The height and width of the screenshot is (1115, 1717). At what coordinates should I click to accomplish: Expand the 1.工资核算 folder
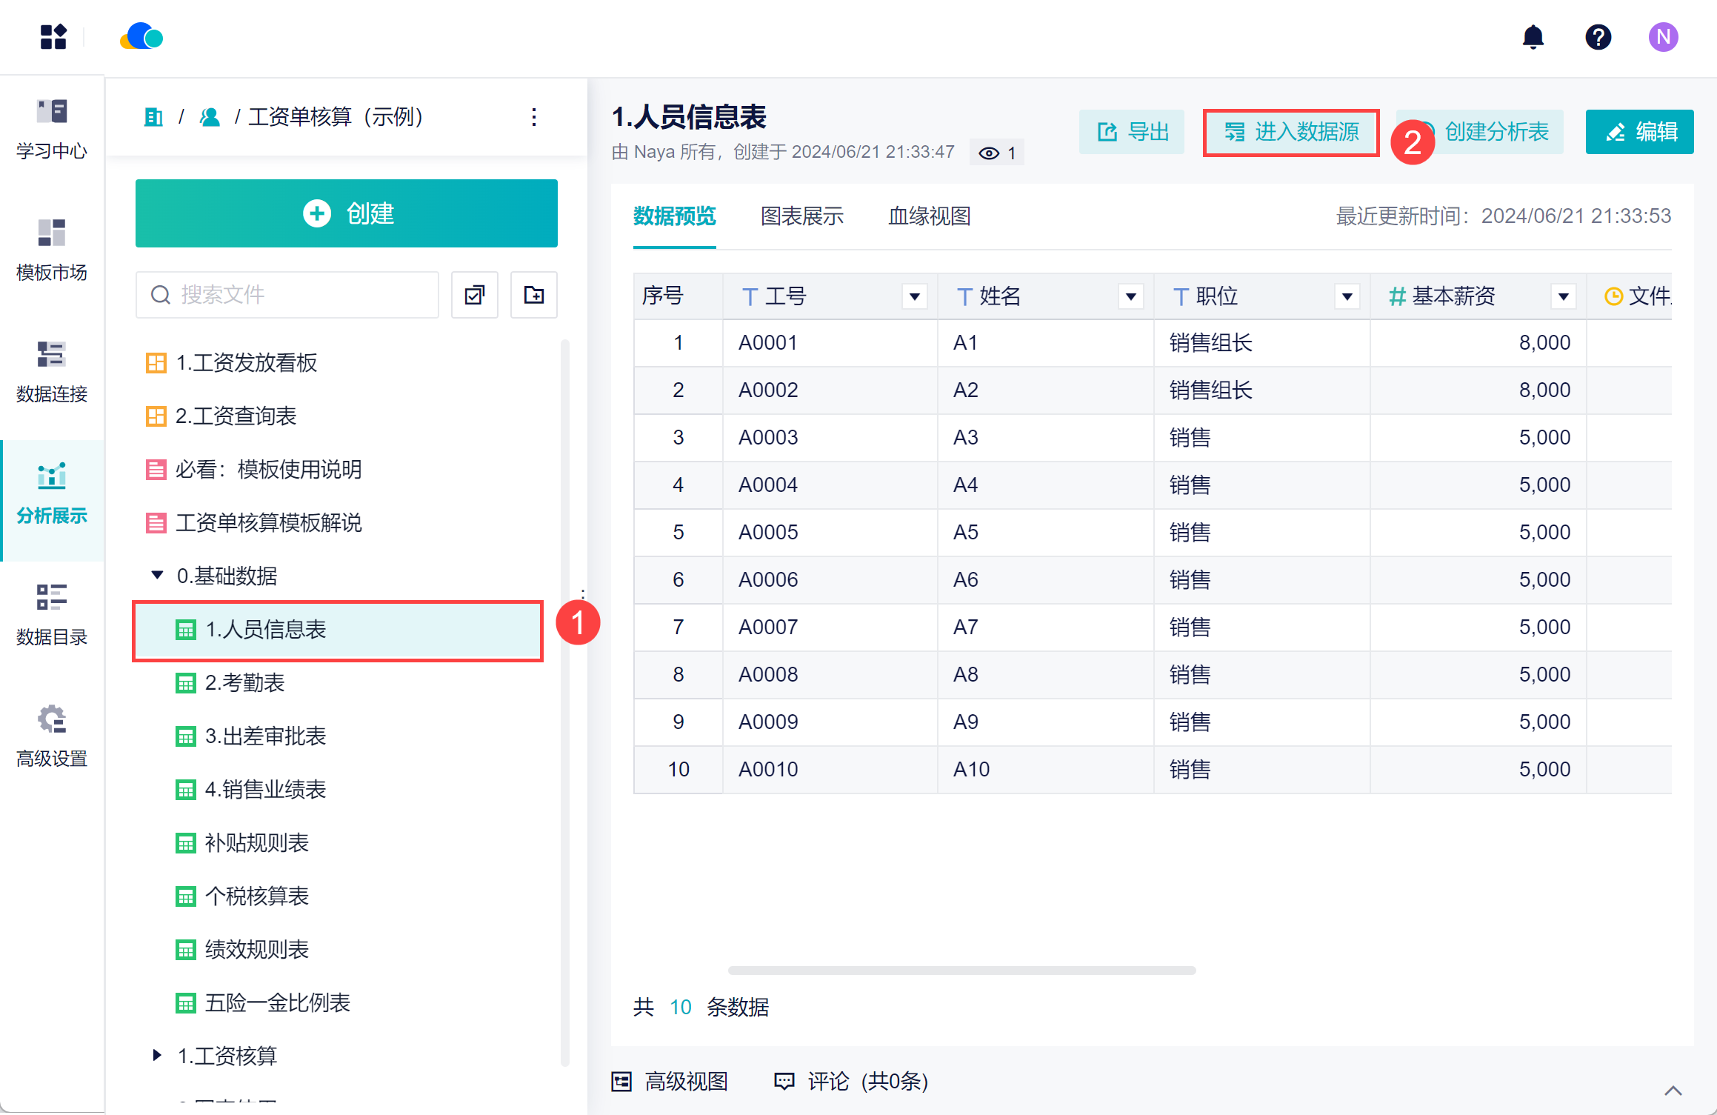[x=157, y=1055]
